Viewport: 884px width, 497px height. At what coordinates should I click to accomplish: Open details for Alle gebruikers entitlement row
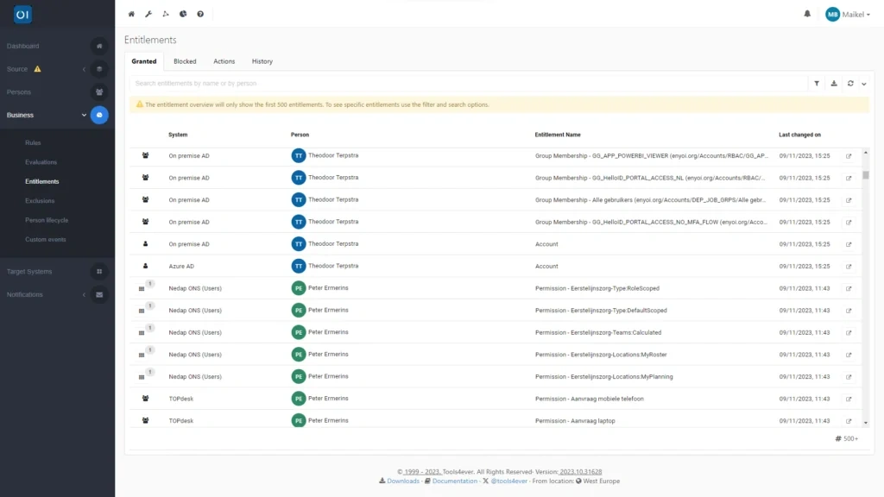click(x=849, y=200)
